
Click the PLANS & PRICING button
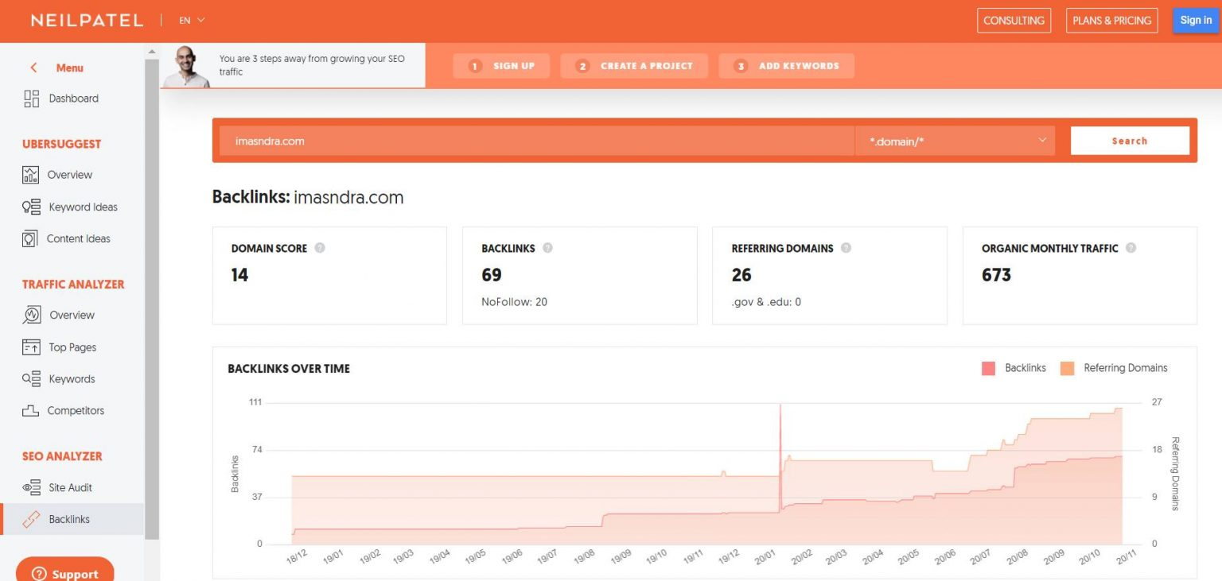[x=1111, y=21]
